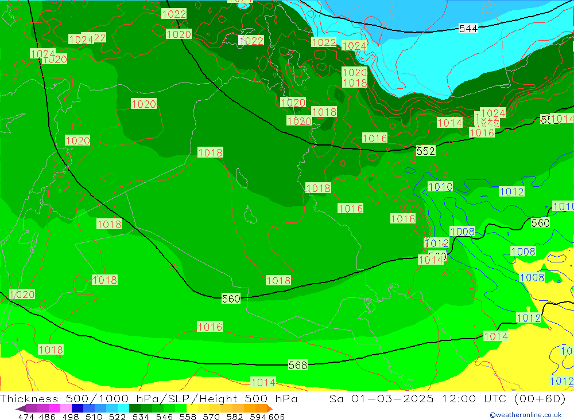This screenshot has width=574, height=420.
Task: Pick the light pink legend swatch
Action: pyautogui.click(x=66, y=409)
